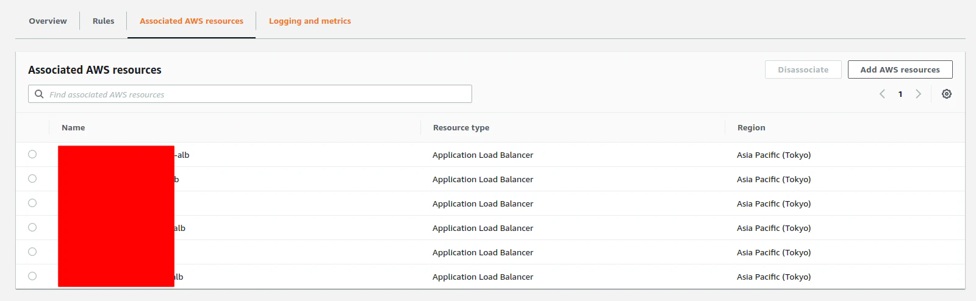Viewport: 976px width, 301px height.
Task: Select the second resource row radio
Action: click(32, 179)
